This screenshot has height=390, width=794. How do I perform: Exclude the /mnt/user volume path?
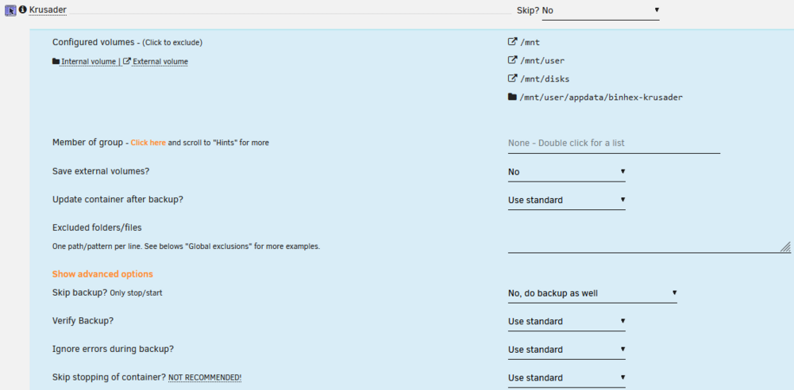(x=542, y=61)
